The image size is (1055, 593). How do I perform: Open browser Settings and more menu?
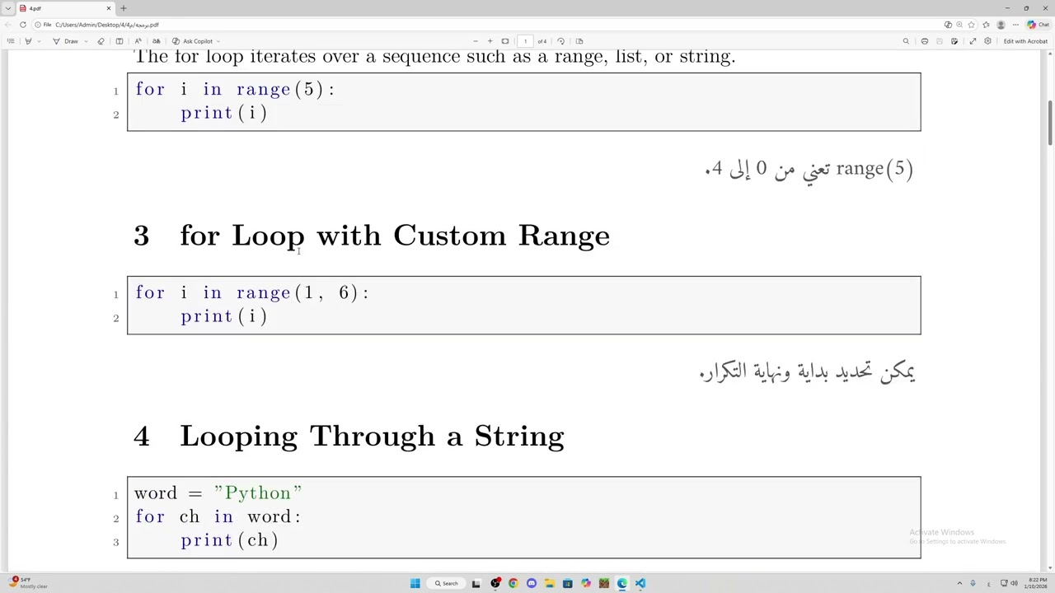pos(1015,25)
